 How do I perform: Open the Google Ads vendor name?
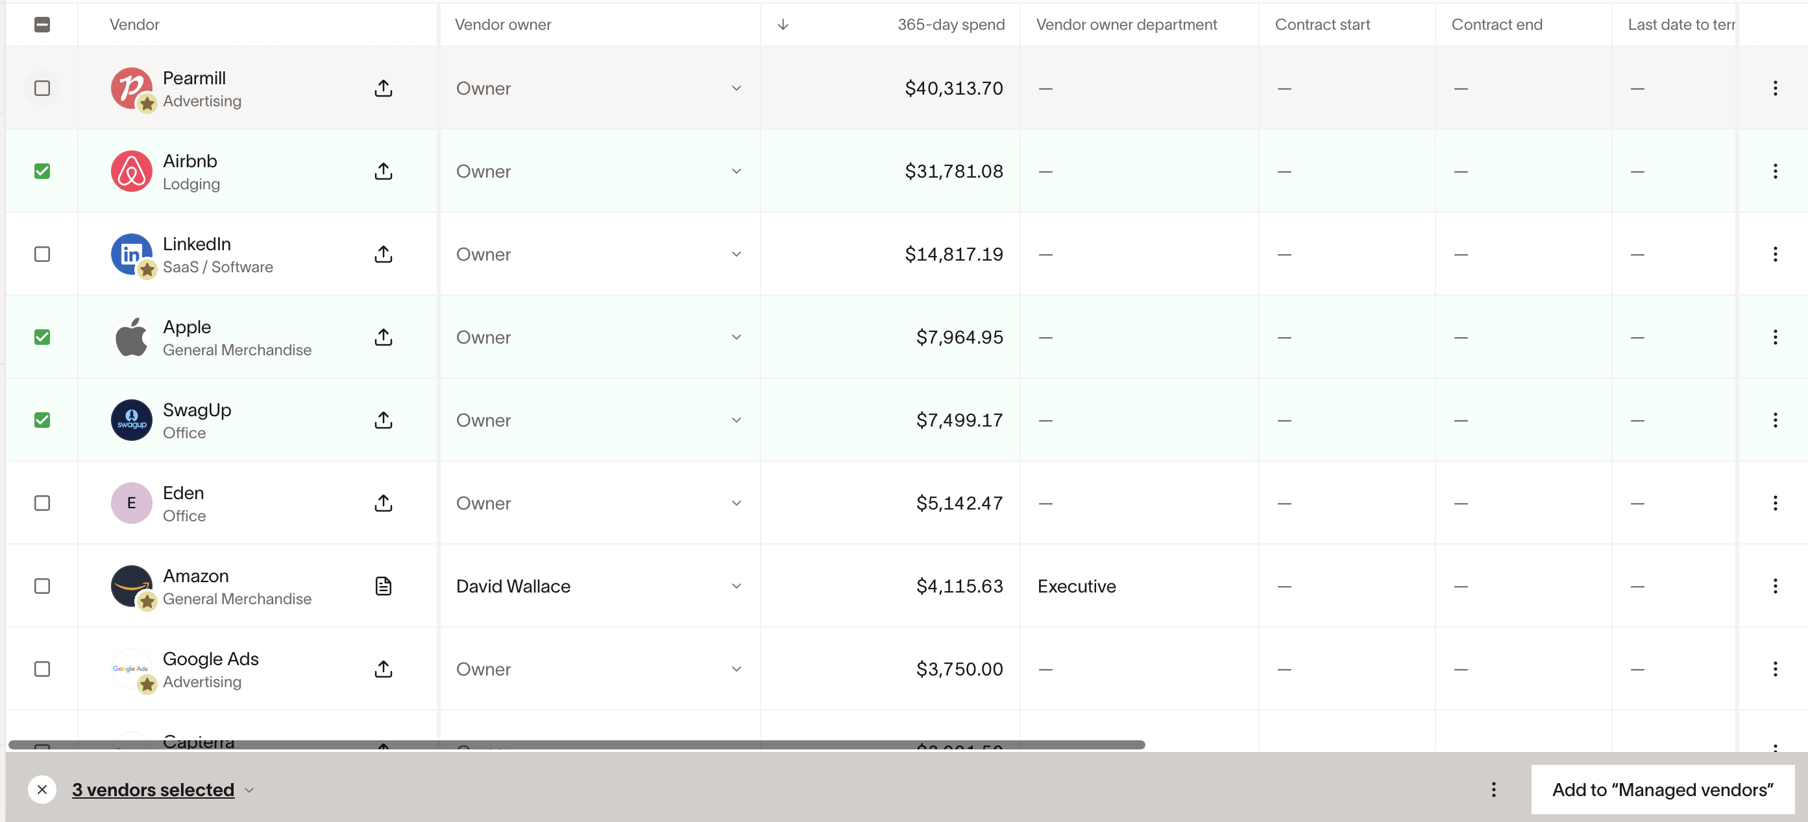[x=210, y=659]
